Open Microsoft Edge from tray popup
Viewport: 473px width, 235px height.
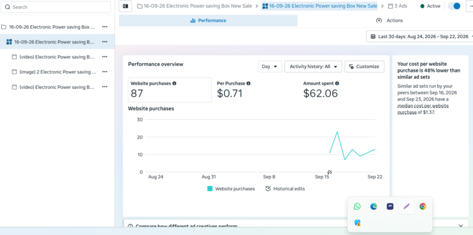coord(374,206)
